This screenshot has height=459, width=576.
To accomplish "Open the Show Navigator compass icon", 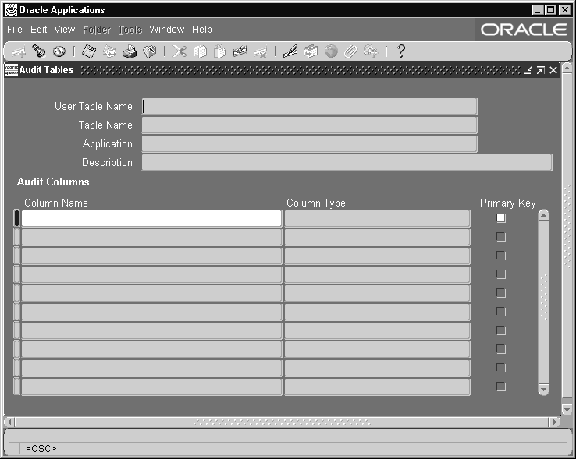I will tap(59, 51).
